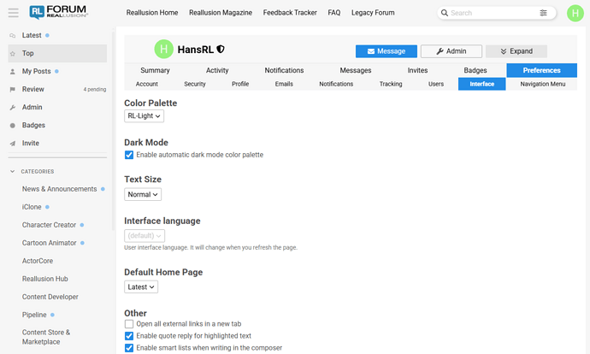This screenshot has width=590, height=354.
Task: Open the Reallusion Hub category
Action: [44, 279]
